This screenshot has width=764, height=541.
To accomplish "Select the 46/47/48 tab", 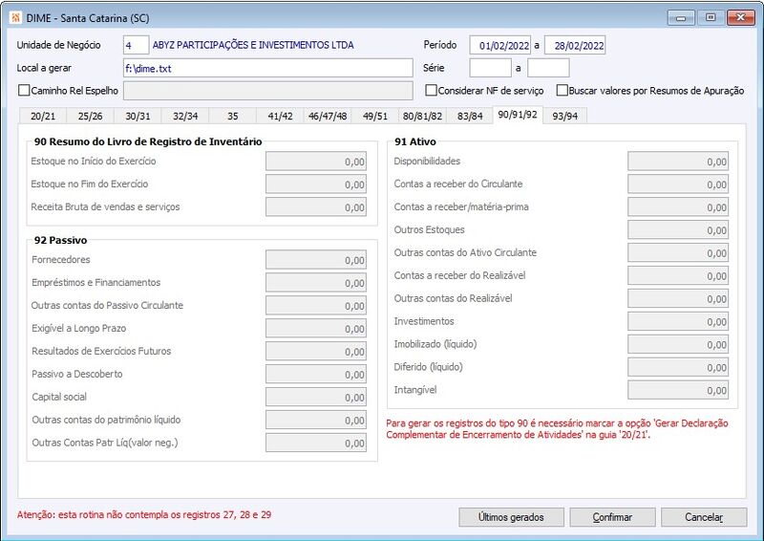I will (328, 116).
